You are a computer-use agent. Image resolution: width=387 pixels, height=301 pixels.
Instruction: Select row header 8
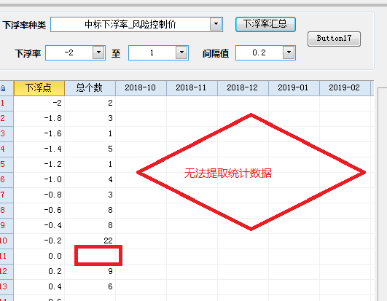coord(7,210)
